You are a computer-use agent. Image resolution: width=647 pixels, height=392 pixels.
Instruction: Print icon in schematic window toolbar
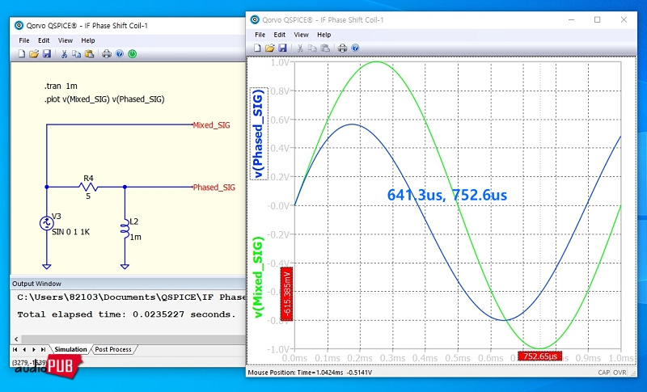click(107, 54)
